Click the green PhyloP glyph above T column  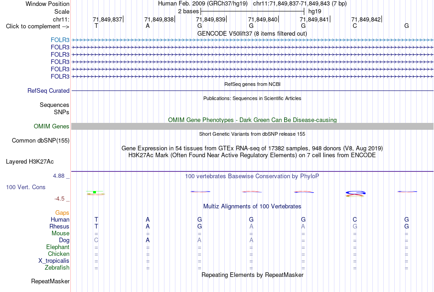(95, 193)
